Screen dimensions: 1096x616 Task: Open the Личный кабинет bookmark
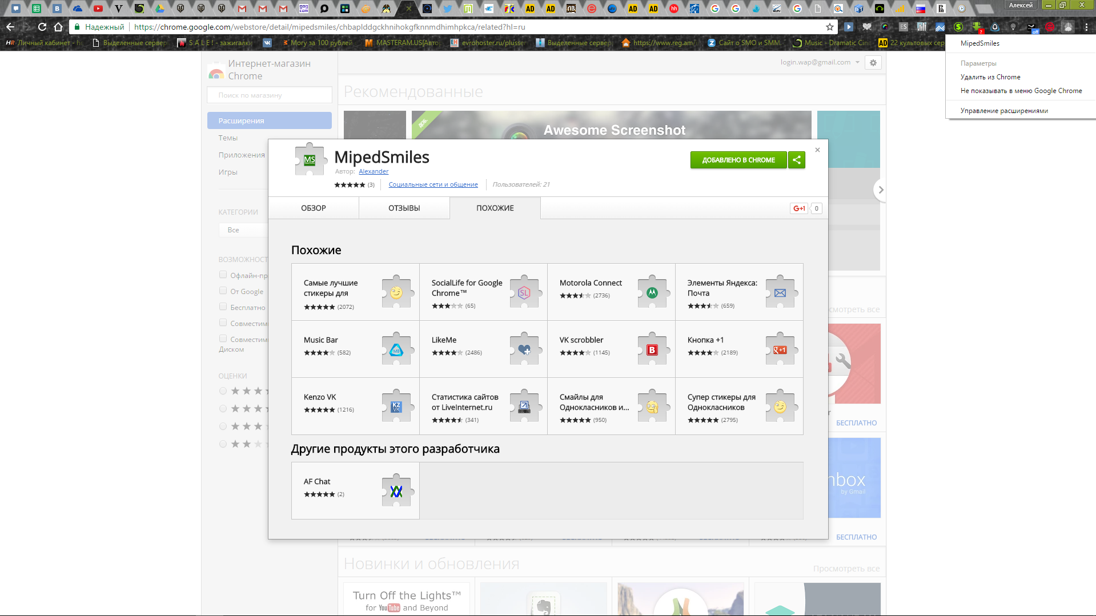point(44,43)
